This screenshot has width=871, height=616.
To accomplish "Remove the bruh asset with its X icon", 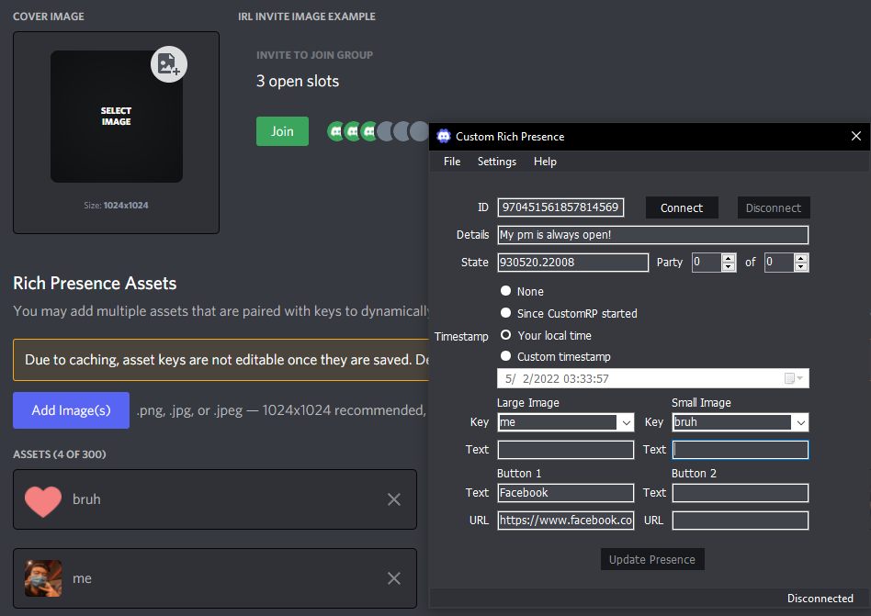I will [393, 499].
